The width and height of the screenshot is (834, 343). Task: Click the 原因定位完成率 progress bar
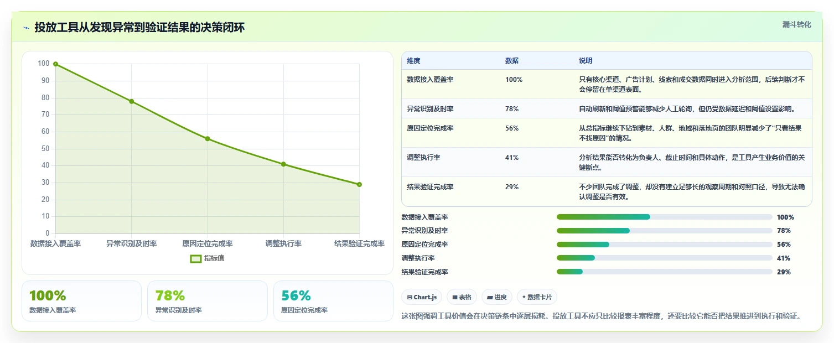click(x=664, y=245)
